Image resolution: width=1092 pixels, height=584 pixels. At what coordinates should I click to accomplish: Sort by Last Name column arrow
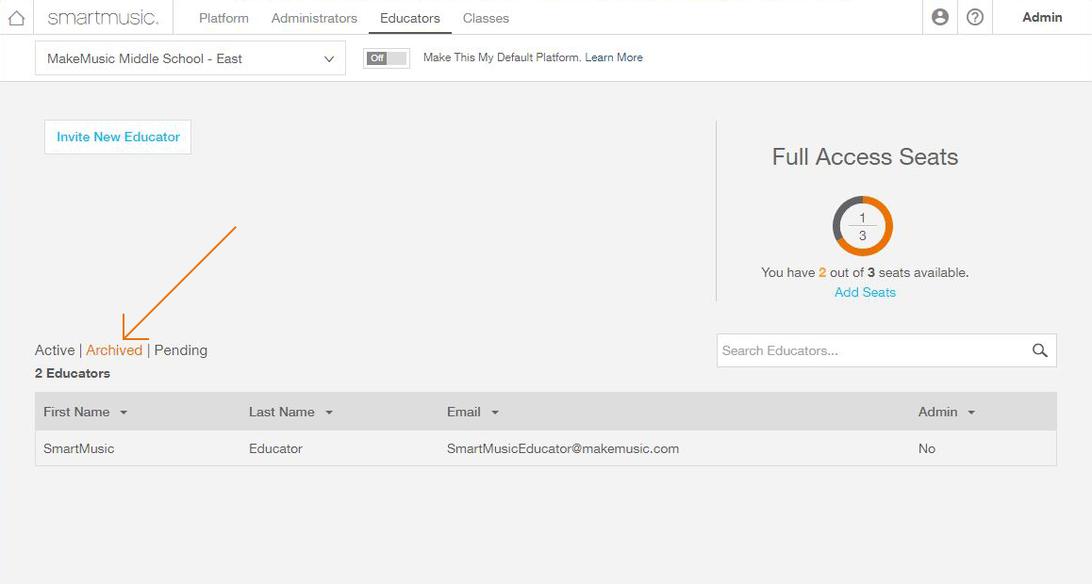click(x=329, y=413)
